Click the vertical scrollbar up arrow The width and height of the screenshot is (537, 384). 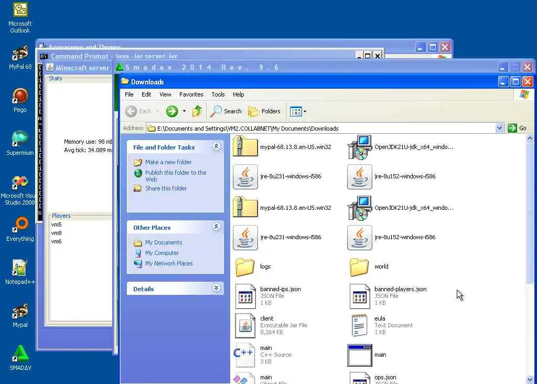[530, 138]
